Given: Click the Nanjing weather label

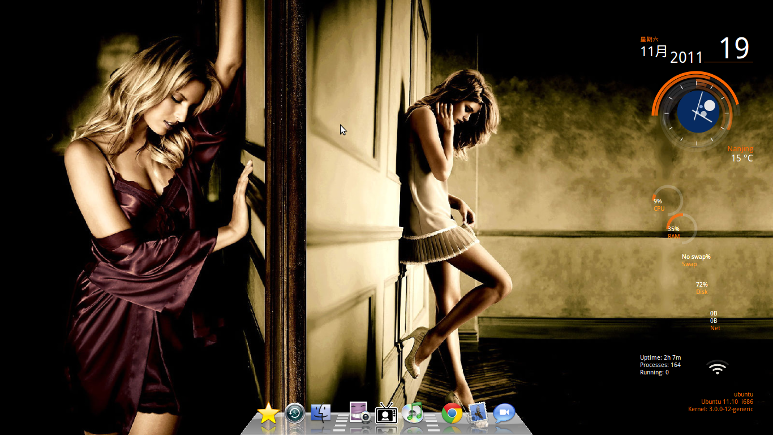Looking at the screenshot, I should 740,149.
